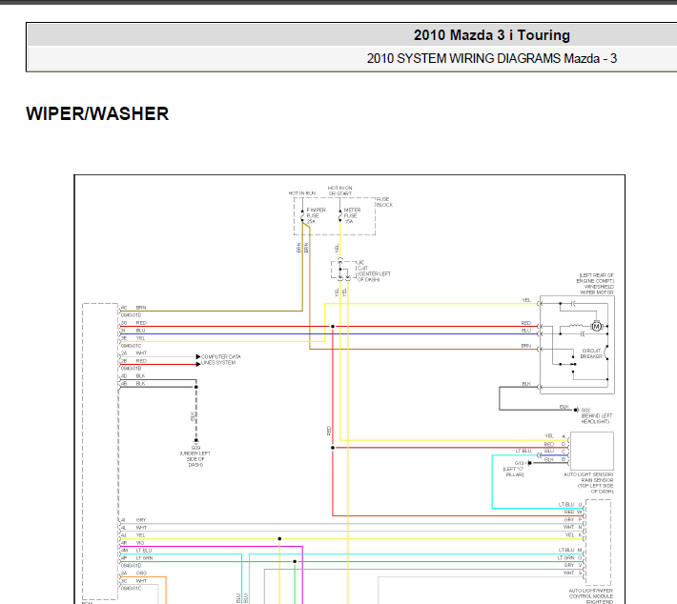
Task: Click the '3G RED' connector pin label
Action: (133, 323)
